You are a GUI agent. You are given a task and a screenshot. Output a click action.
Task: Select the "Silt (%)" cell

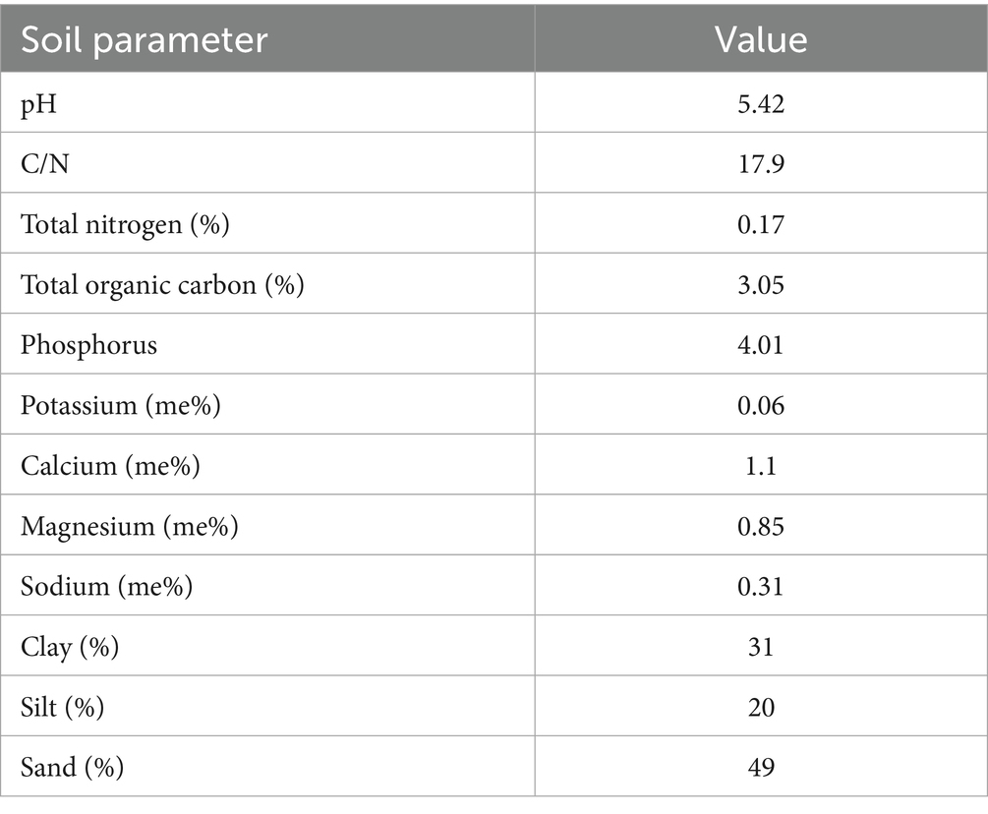[x=63, y=707]
